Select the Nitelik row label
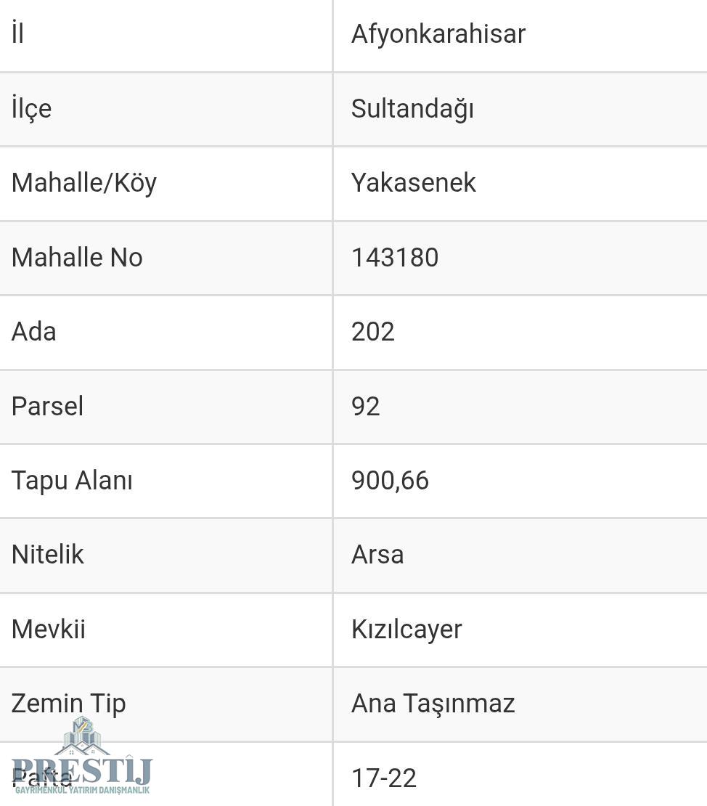Image resolution: width=707 pixels, height=806 pixels. [48, 555]
